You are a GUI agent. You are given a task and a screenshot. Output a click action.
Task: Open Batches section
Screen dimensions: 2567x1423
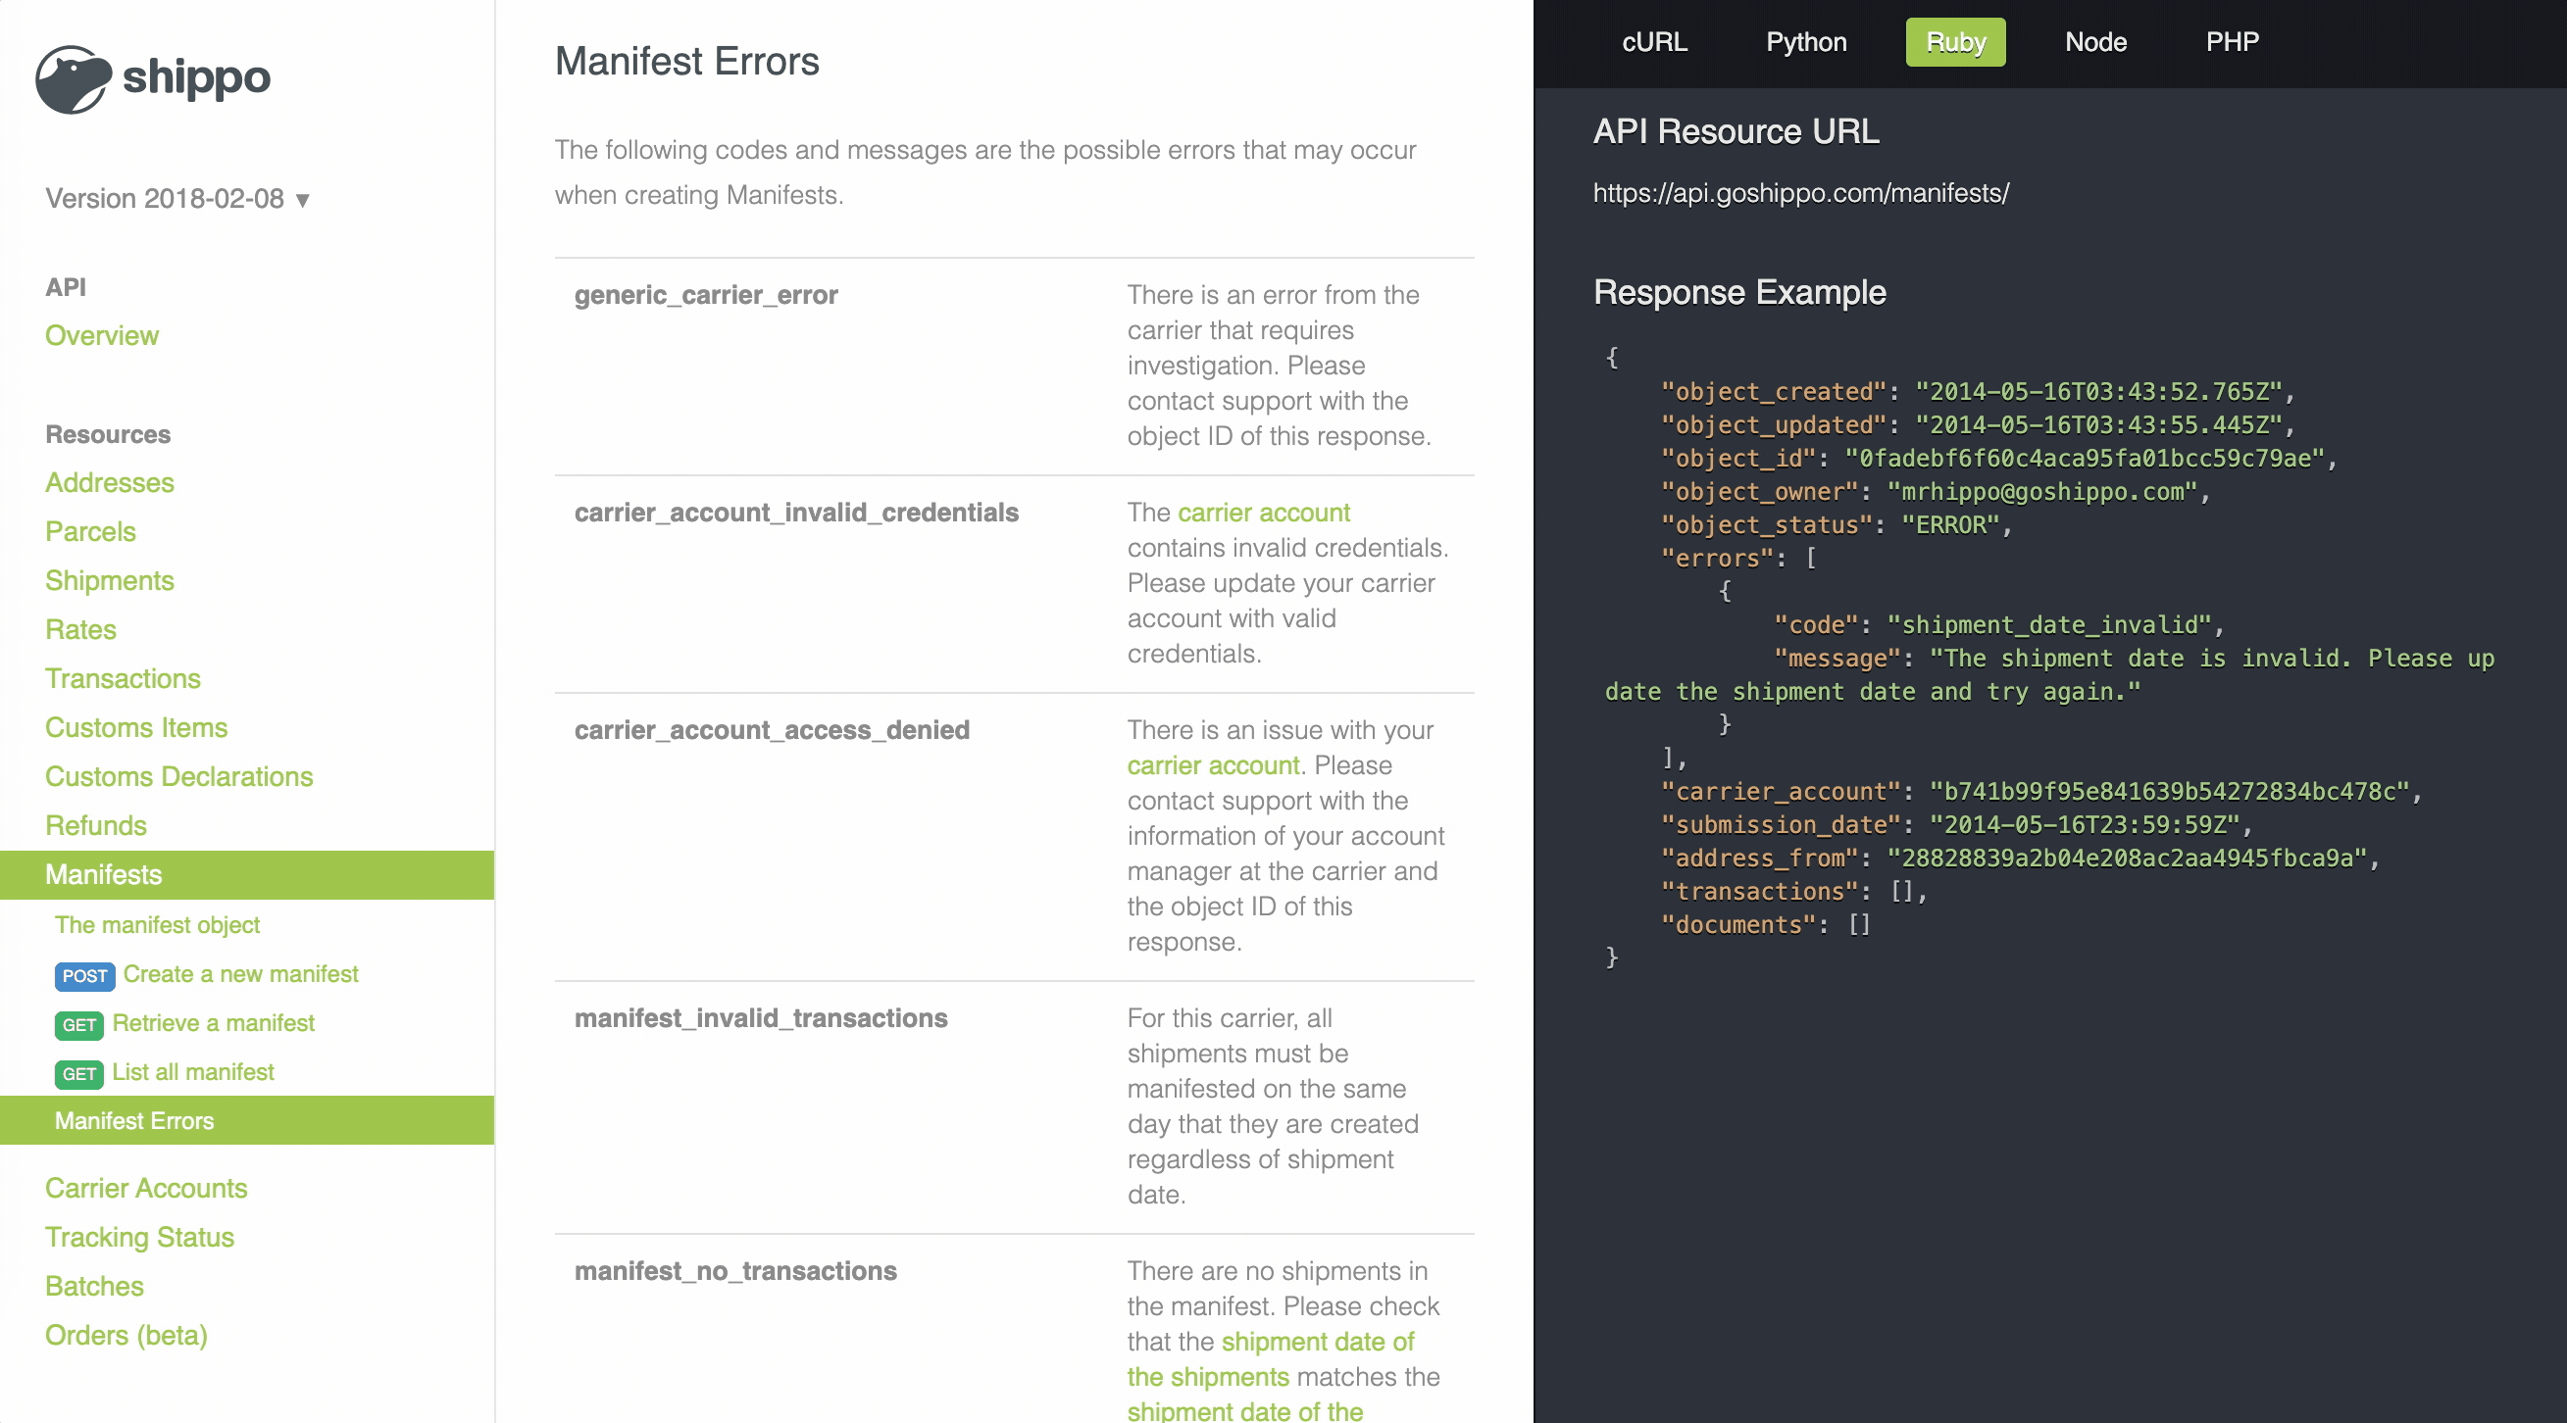[95, 1286]
